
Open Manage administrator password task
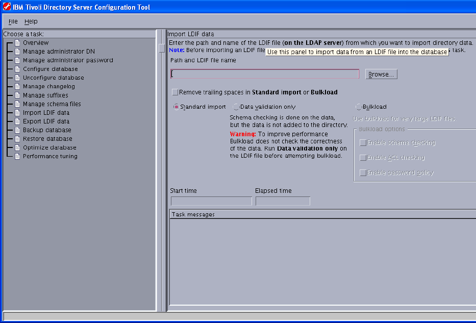[68, 60]
